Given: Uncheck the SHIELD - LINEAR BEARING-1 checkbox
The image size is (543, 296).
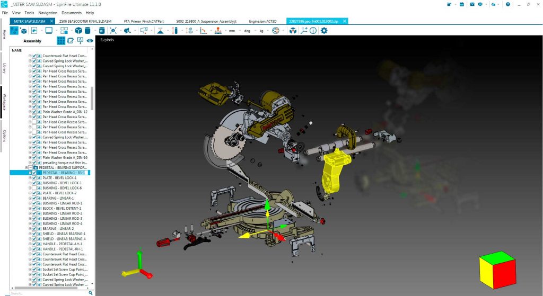Looking at the screenshot, I should coord(34,234).
